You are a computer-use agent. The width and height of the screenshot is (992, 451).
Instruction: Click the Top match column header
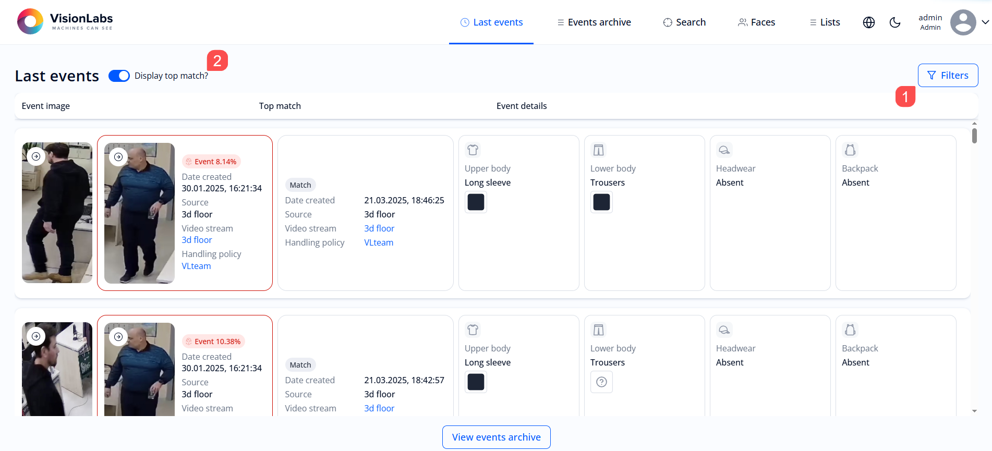[x=280, y=106]
